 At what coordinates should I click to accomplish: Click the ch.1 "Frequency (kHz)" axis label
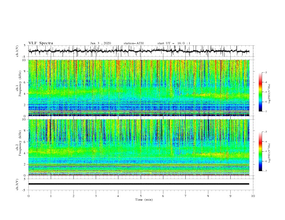pos(20,83)
